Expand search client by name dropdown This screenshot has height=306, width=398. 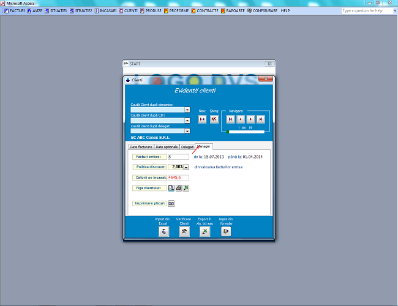[187, 110]
